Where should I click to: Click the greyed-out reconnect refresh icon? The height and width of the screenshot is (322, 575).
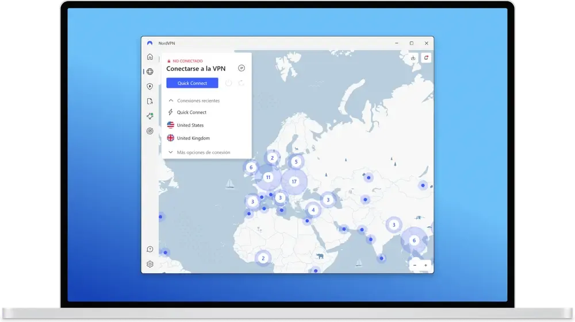[241, 83]
